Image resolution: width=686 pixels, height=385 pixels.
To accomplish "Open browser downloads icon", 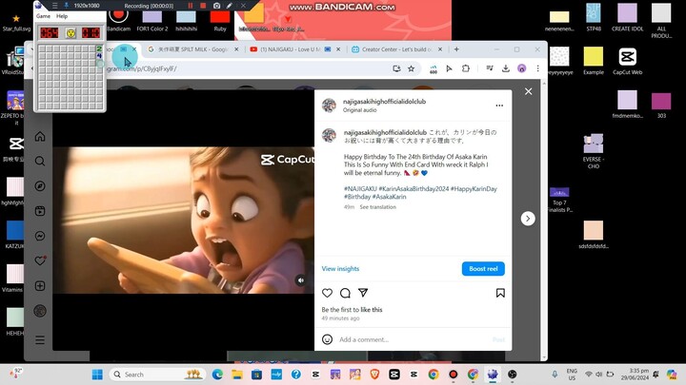I will (x=506, y=68).
